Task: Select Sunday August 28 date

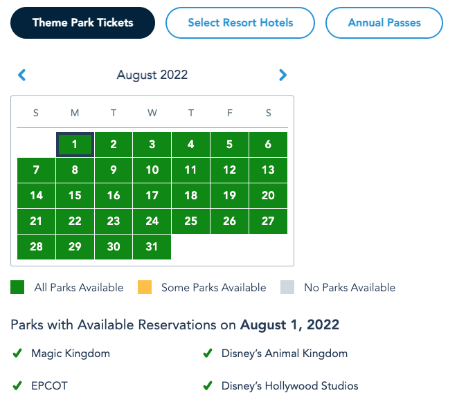Action: tap(36, 247)
